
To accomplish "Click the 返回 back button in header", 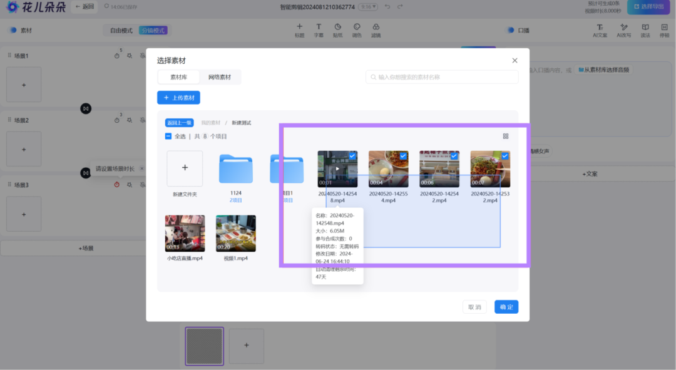I will point(84,6).
